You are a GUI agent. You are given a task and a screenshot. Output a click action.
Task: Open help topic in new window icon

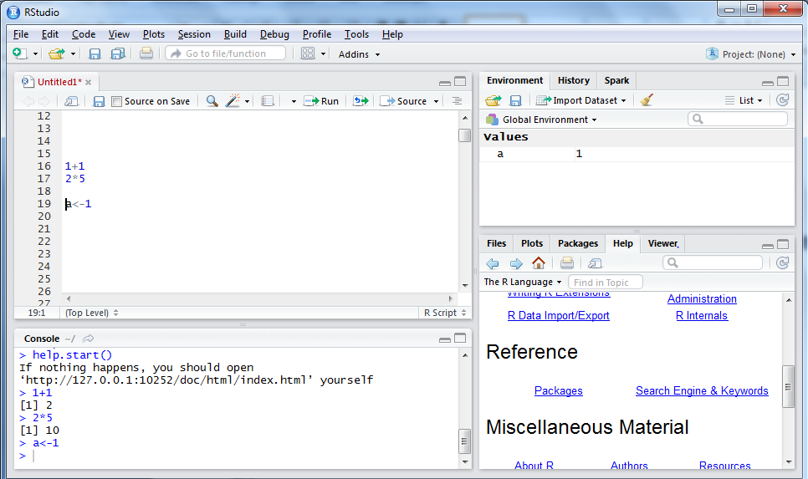(x=596, y=263)
